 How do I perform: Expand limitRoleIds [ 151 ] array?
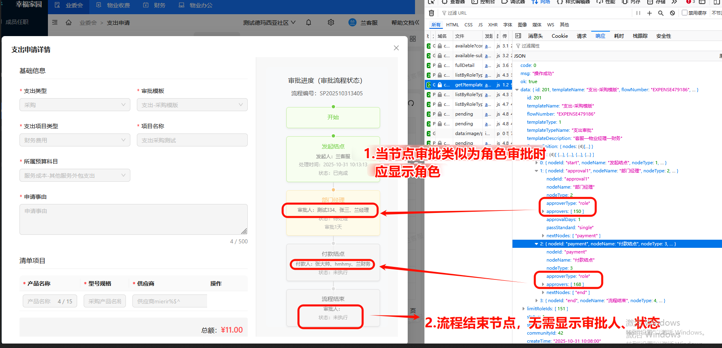[523, 309]
